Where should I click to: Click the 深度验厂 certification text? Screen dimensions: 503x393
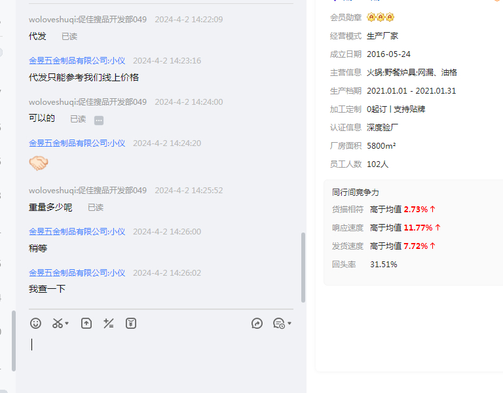pos(383,127)
